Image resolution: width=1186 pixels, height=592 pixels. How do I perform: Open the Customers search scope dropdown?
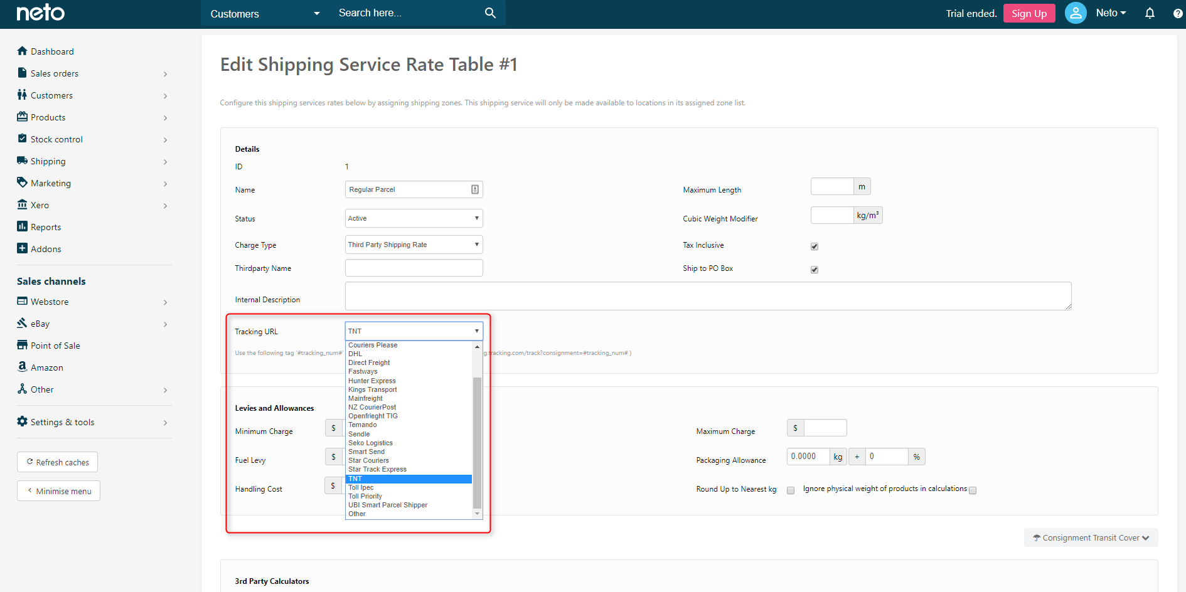tap(265, 14)
